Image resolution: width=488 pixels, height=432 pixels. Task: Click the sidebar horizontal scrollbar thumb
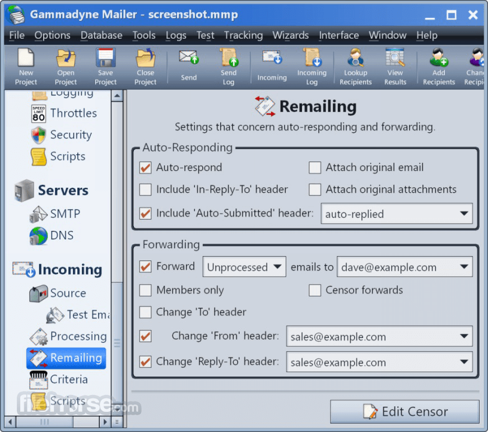click(x=44, y=422)
